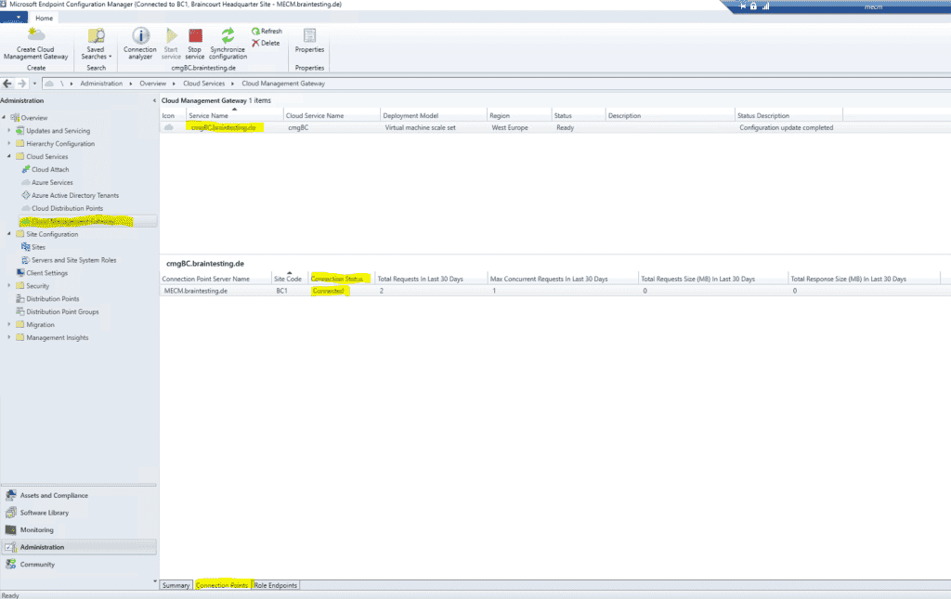Open the Monitoring workspace
This screenshot has height=599, width=951.
click(37, 529)
